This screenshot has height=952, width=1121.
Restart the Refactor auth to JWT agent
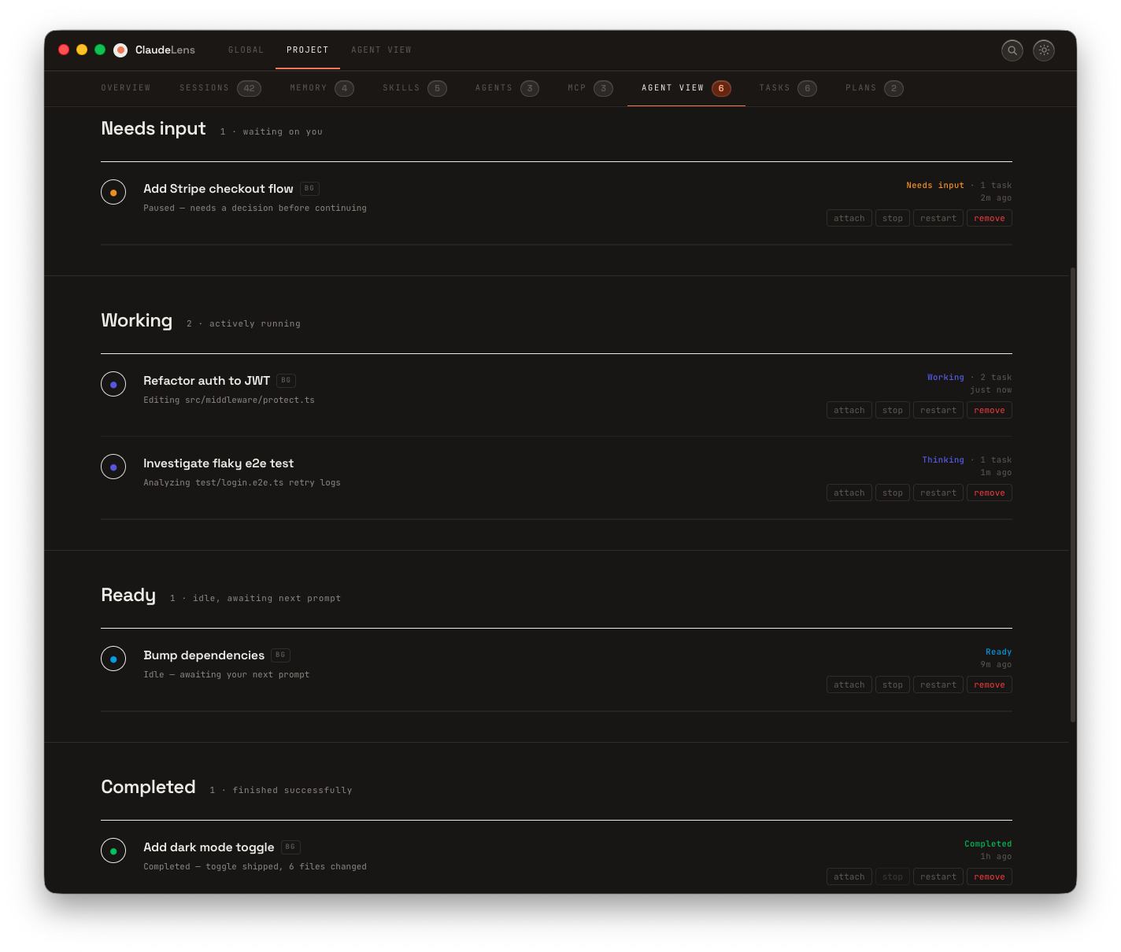coord(938,411)
